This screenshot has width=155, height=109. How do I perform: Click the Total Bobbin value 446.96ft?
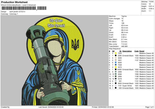[125, 46]
